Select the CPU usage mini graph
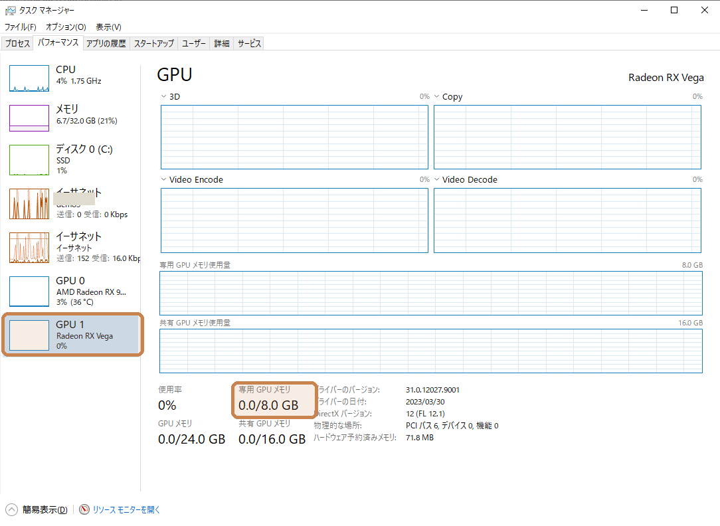Image resolution: width=720 pixels, height=526 pixels. click(x=29, y=78)
